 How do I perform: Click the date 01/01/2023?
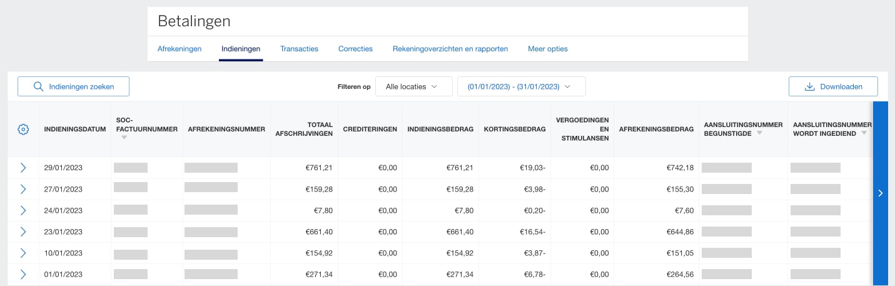[63, 274]
